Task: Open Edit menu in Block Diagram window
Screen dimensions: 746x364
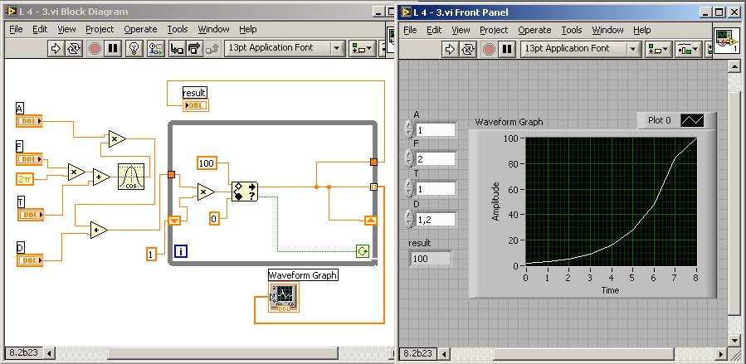Action: pyautogui.click(x=40, y=30)
